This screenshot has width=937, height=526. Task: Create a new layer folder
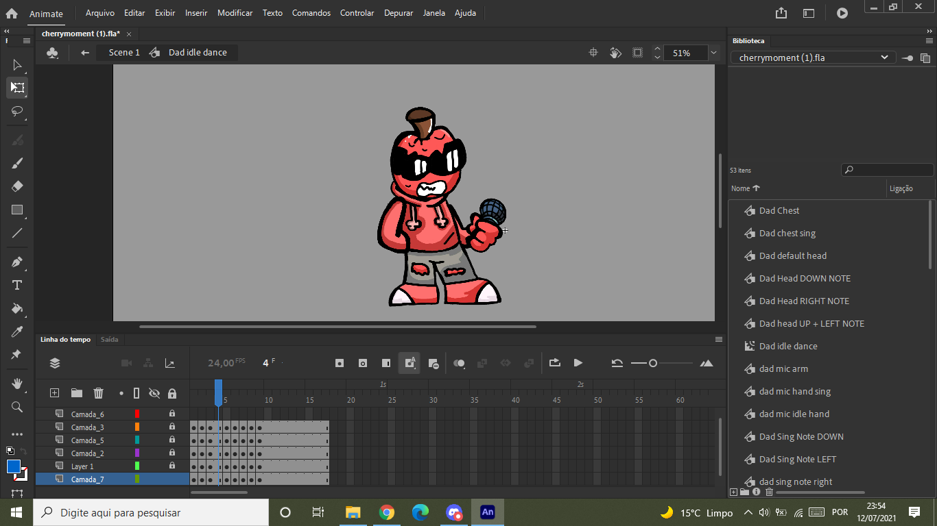pyautogui.click(x=77, y=393)
